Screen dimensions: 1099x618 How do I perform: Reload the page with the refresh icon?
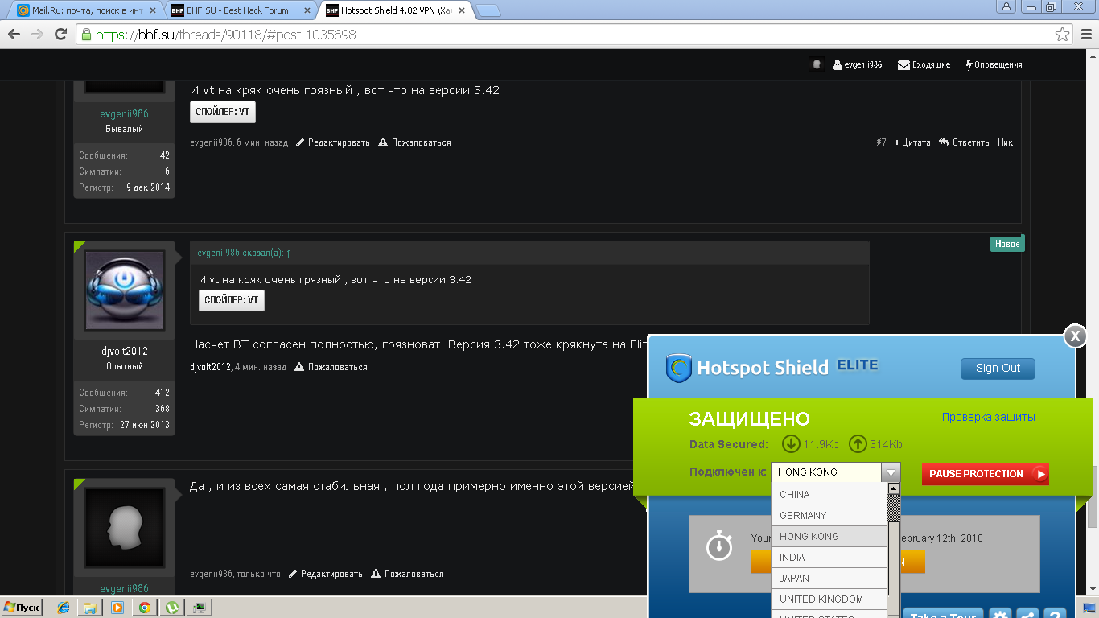click(60, 35)
